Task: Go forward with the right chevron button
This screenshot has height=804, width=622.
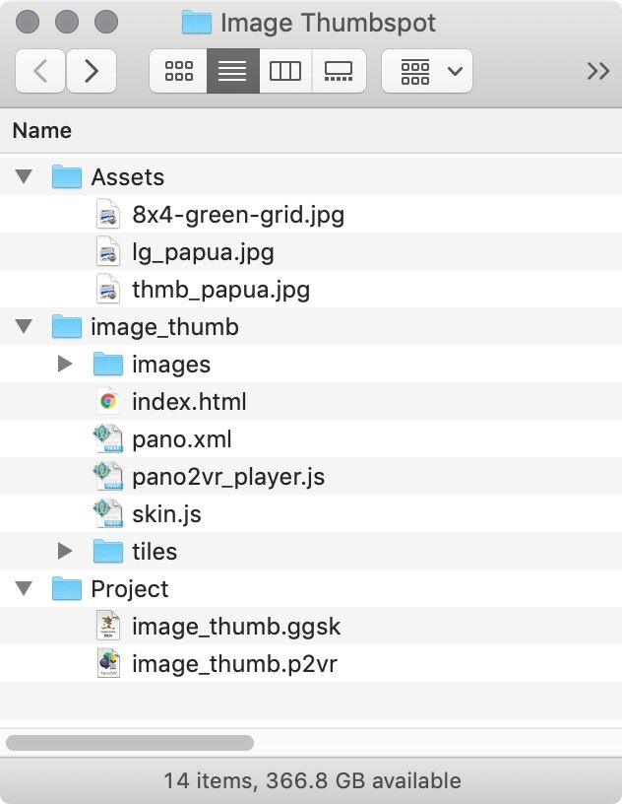Action: click(92, 71)
